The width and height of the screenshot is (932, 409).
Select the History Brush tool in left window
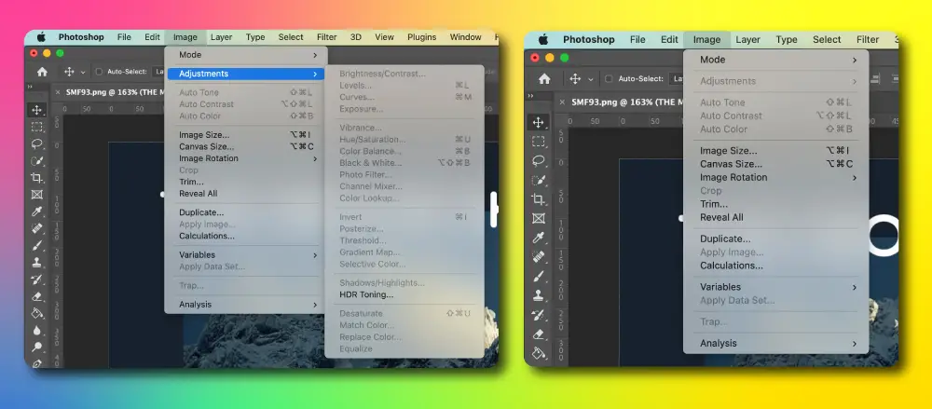pyautogui.click(x=37, y=279)
